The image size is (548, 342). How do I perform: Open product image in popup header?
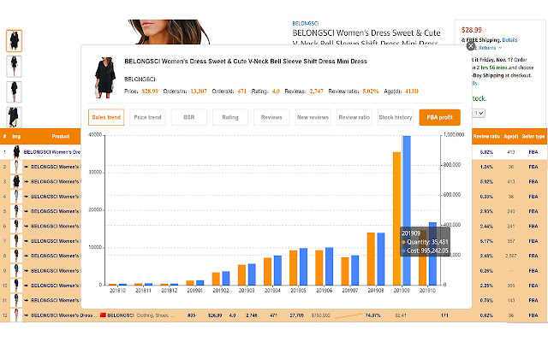coord(105,78)
